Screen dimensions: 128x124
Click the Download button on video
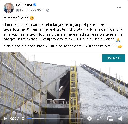(114, 58)
